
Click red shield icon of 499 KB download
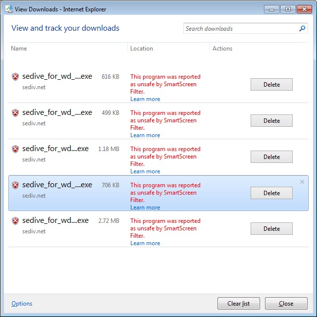[x=15, y=113]
